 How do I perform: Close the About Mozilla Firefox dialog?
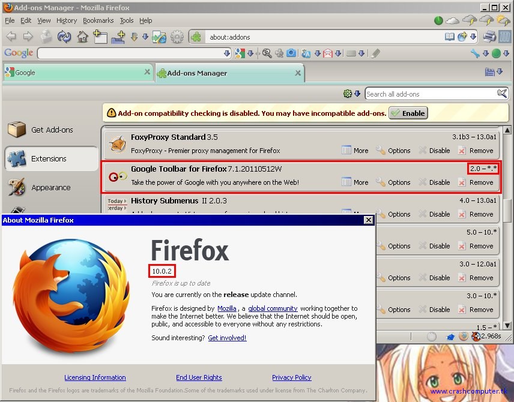tap(369, 220)
